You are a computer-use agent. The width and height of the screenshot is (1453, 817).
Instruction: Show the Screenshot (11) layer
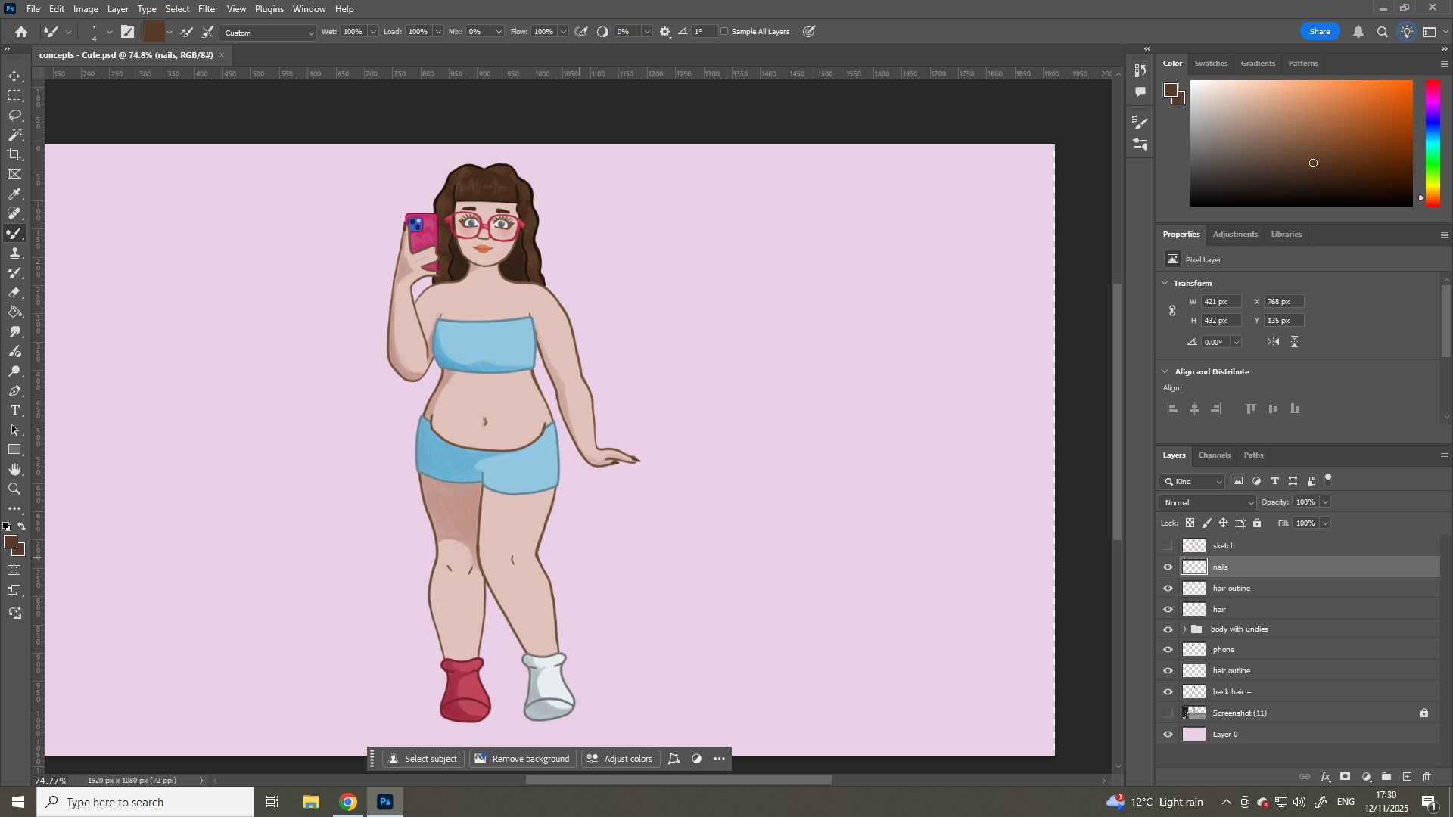pos(1168,713)
